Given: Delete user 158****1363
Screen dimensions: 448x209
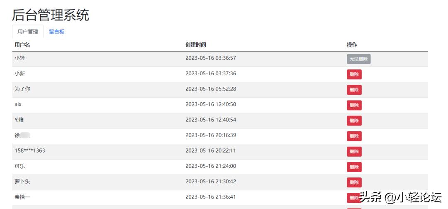Looking at the screenshot, I should click(354, 151).
